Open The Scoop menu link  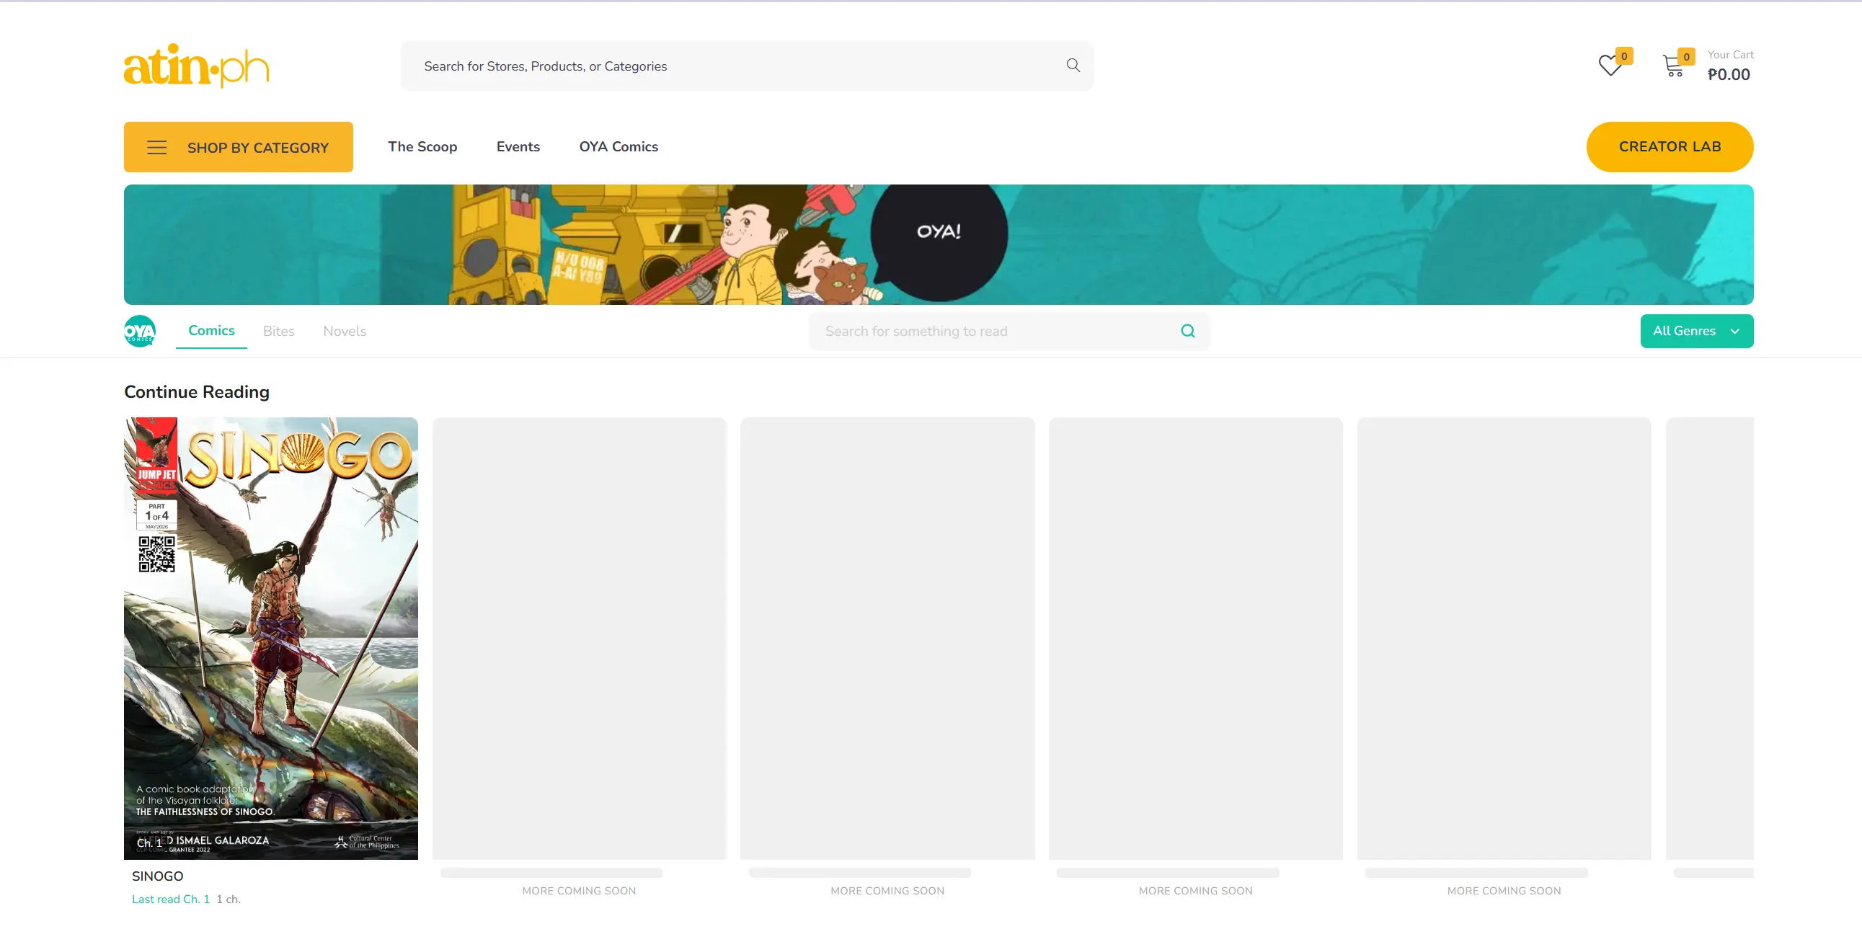tap(422, 147)
